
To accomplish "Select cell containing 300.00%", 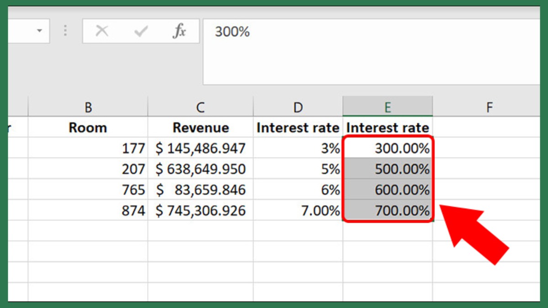I will 388,148.
